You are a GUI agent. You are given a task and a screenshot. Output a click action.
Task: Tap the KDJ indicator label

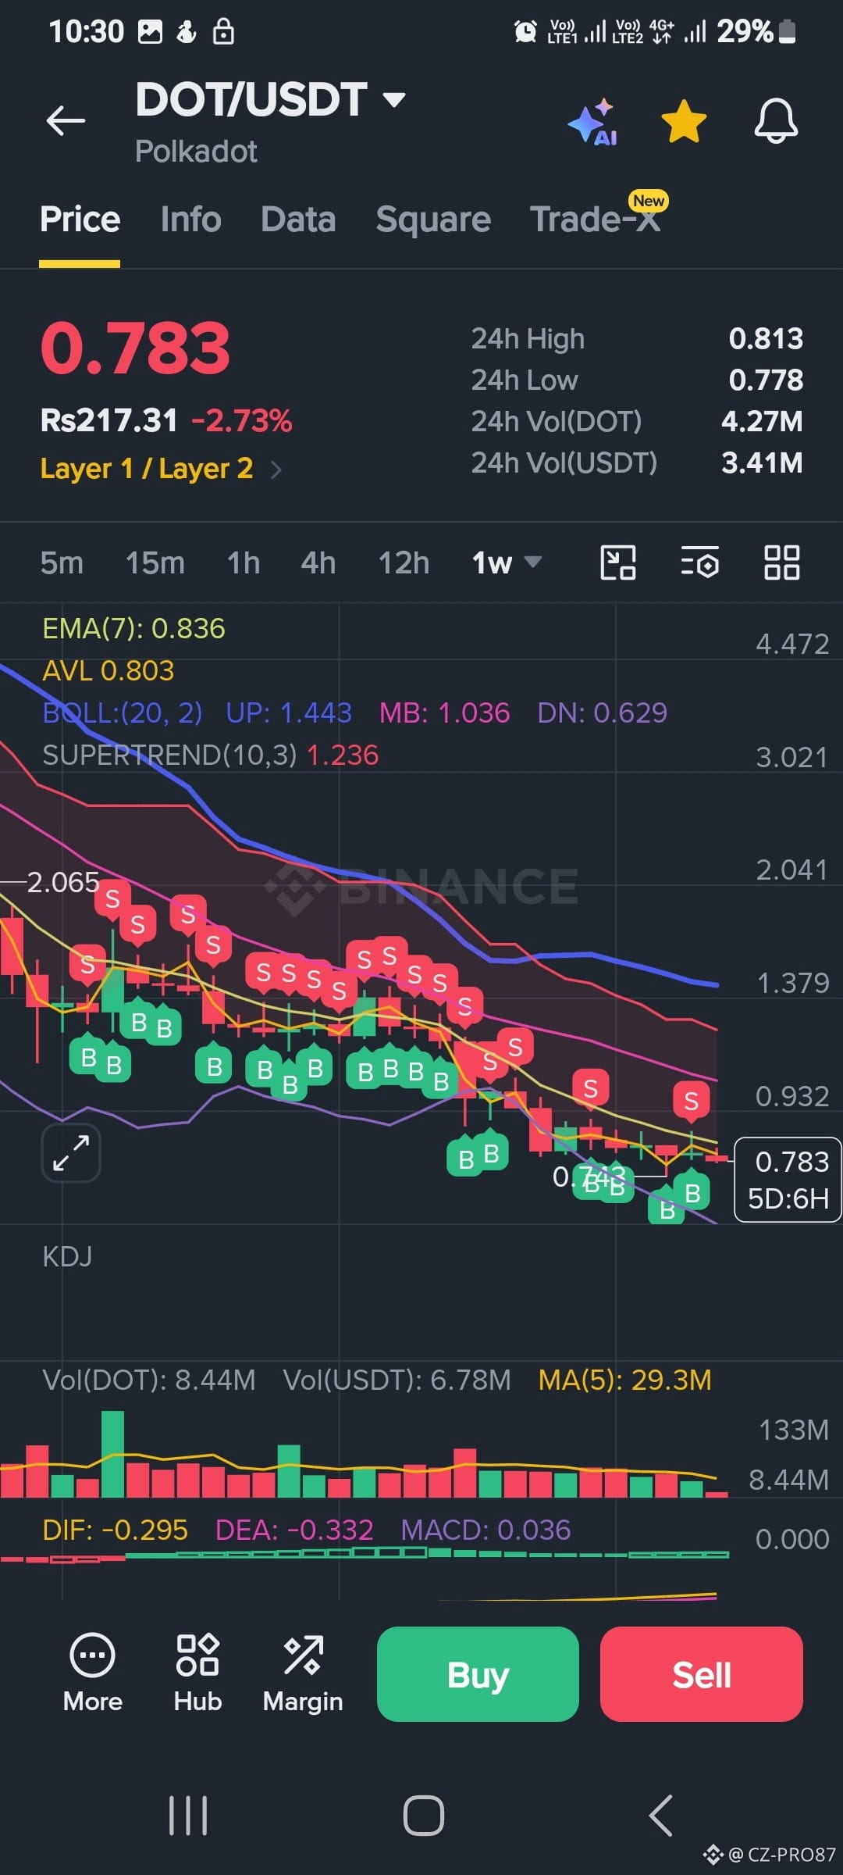coord(67,1256)
